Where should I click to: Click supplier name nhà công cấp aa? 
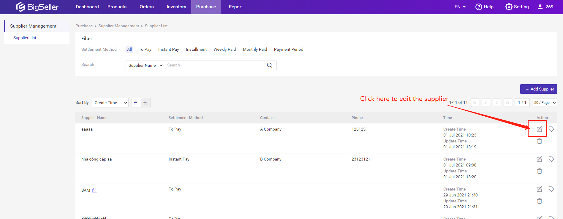click(x=97, y=159)
